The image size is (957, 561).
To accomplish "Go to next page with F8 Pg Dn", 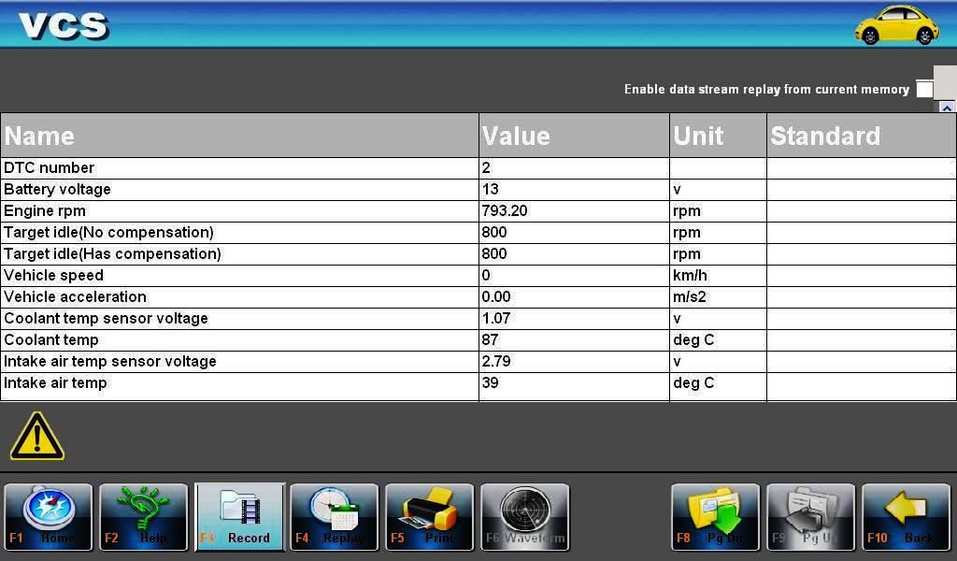I will click(x=715, y=518).
